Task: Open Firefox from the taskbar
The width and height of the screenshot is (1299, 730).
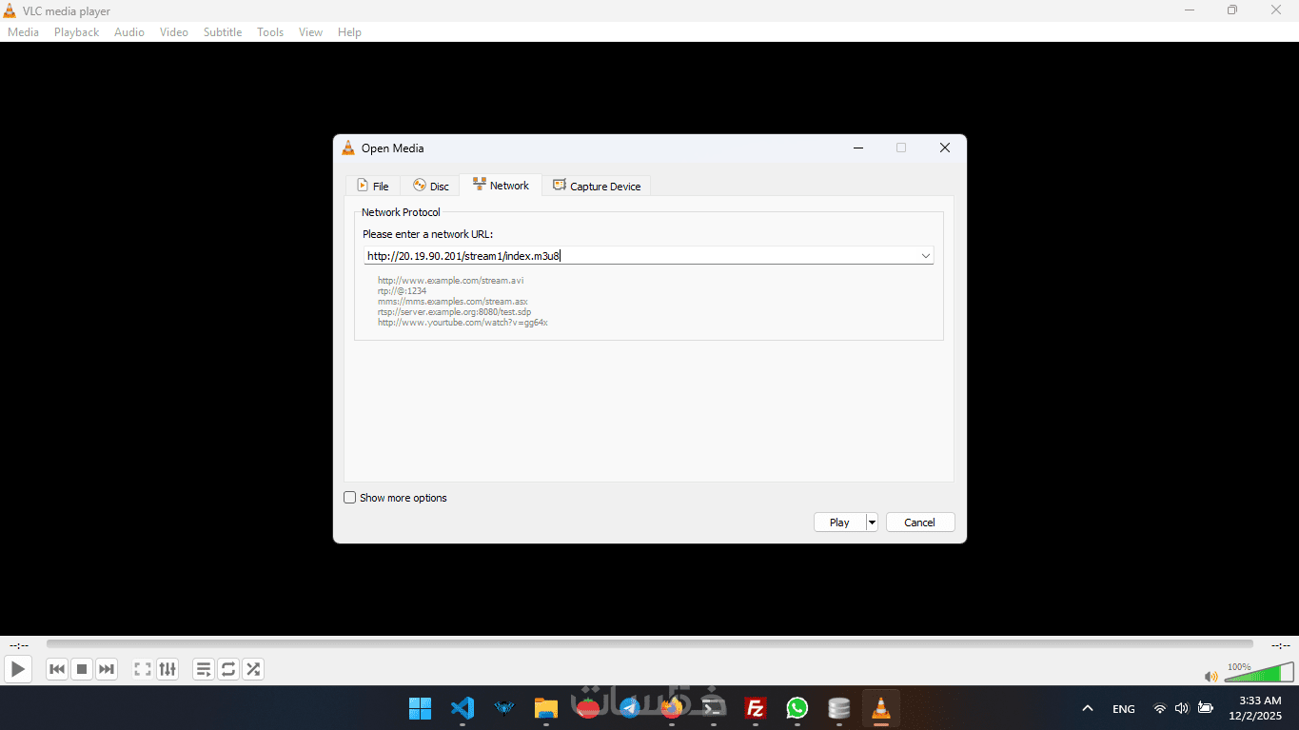Action: click(672, 708)
